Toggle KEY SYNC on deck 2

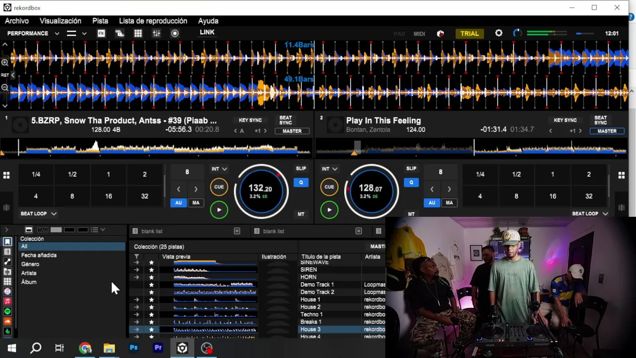click(565, 120)
